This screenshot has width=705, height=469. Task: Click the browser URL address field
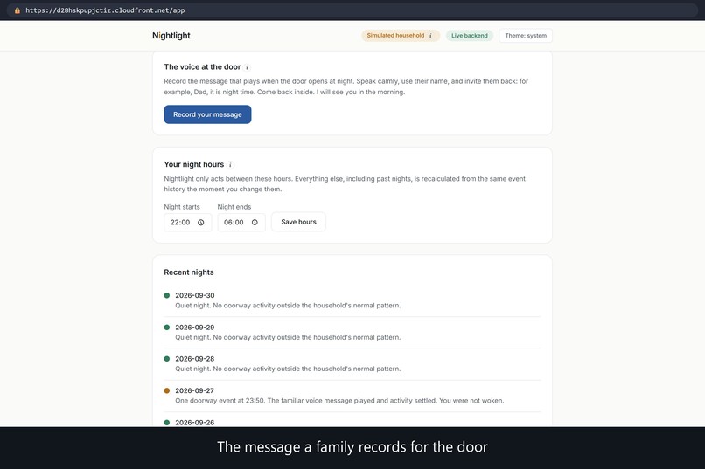point(352,10)
